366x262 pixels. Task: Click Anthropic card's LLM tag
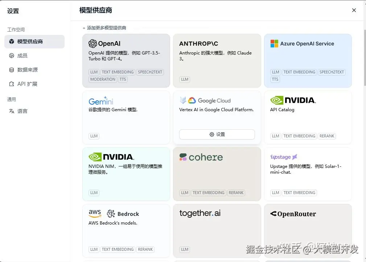point(185,79)
